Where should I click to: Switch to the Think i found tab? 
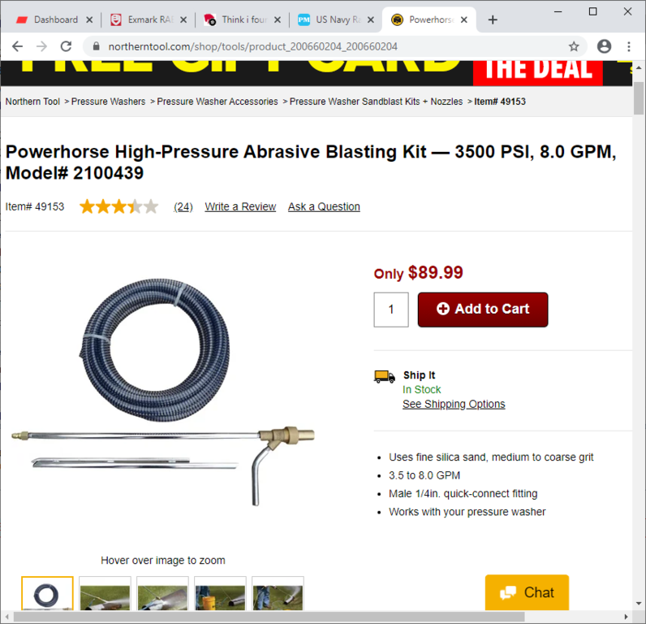(240, 19)
